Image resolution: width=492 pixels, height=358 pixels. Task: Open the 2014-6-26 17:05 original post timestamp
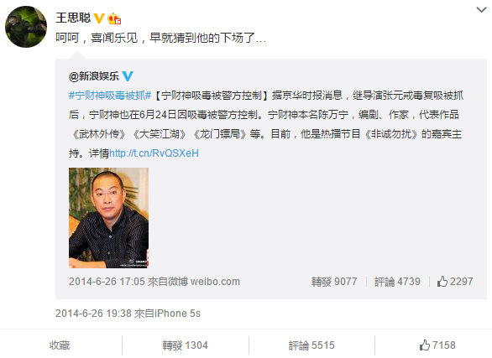(107, 282)
